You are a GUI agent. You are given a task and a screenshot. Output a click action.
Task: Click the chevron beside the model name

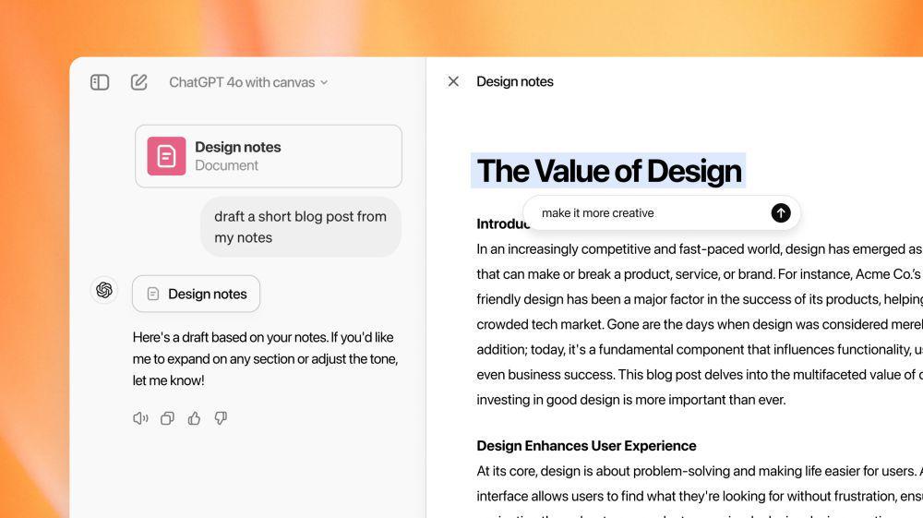[324, 83]
